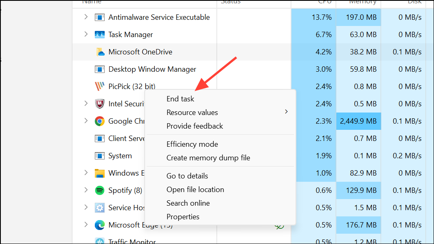The height and width of the screenshot is (244, 434).
Task: Click the Traffic Monitor icon
Action: pos(99,242)
